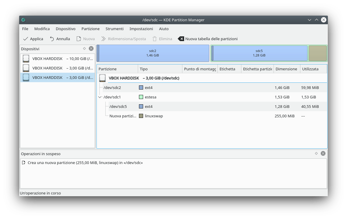Select the /dev/sdc2 partition row
Screen dimensions: 347x219
tap(112, 87)
